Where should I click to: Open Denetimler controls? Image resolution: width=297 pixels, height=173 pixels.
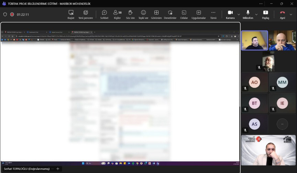pos(170,14)
